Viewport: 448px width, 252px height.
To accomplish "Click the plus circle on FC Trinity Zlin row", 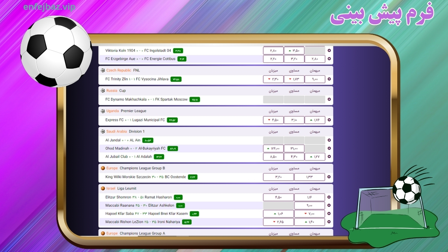I will tap(329, 79).
